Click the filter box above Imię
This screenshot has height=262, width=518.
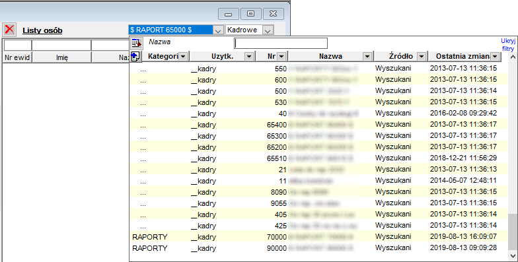pos(61,45)
